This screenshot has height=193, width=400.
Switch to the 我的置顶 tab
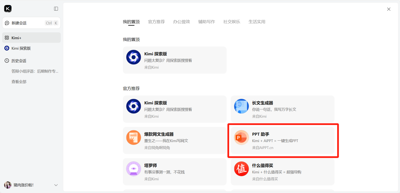coord(131,22)
